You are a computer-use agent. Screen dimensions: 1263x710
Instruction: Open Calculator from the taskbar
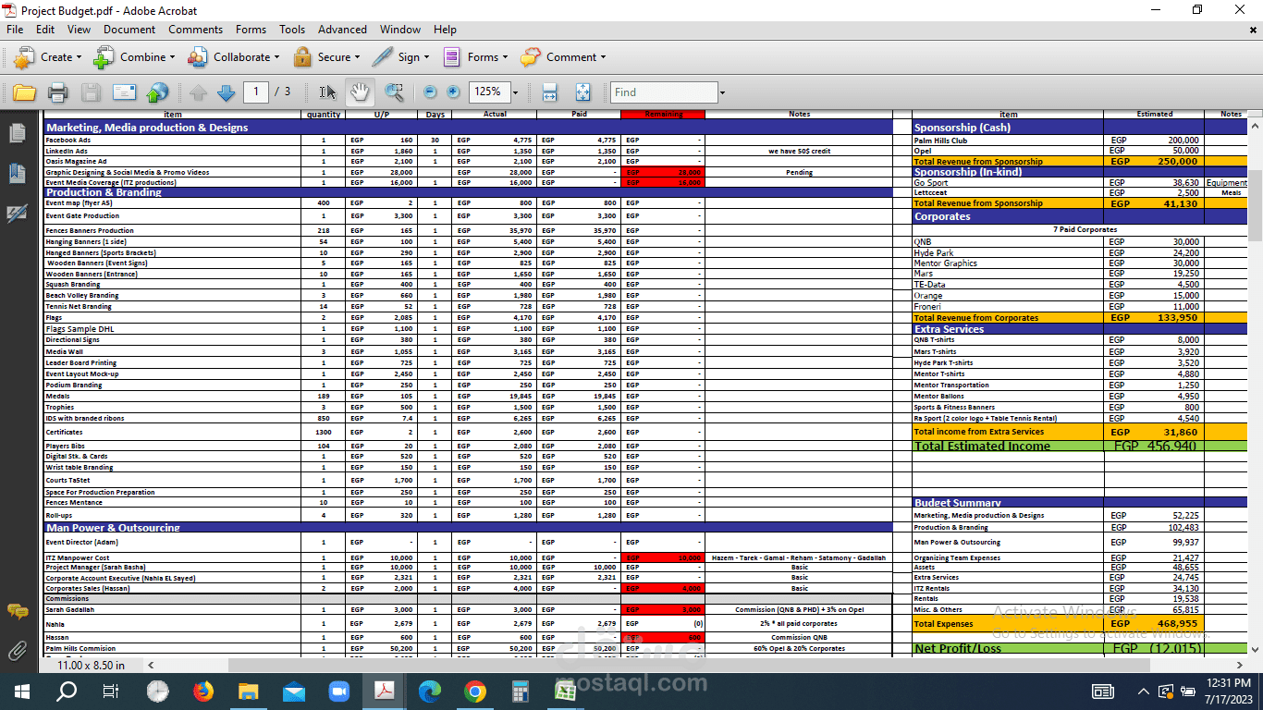coord(521,691)
